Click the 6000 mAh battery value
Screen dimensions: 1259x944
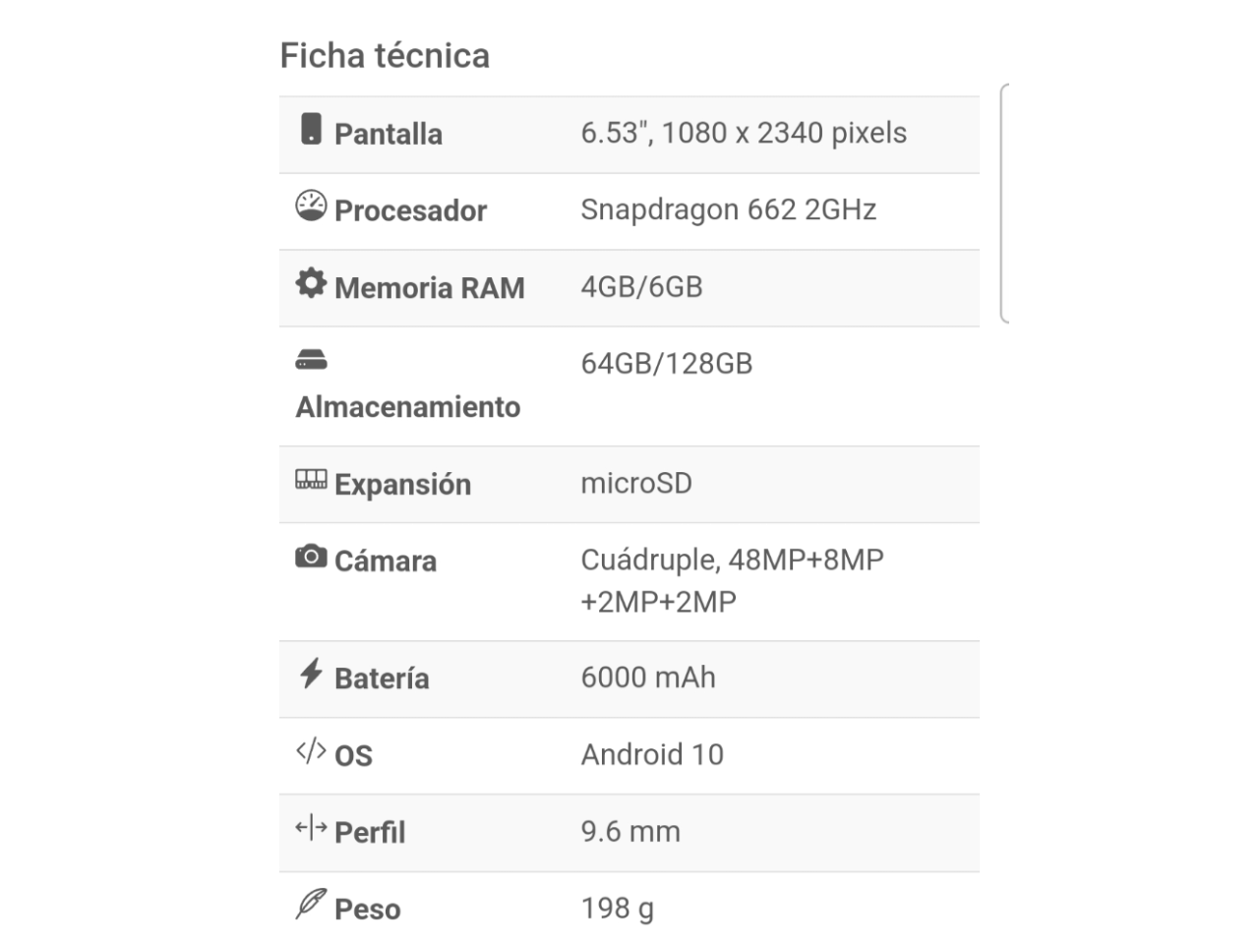click(x=648, y=678)
